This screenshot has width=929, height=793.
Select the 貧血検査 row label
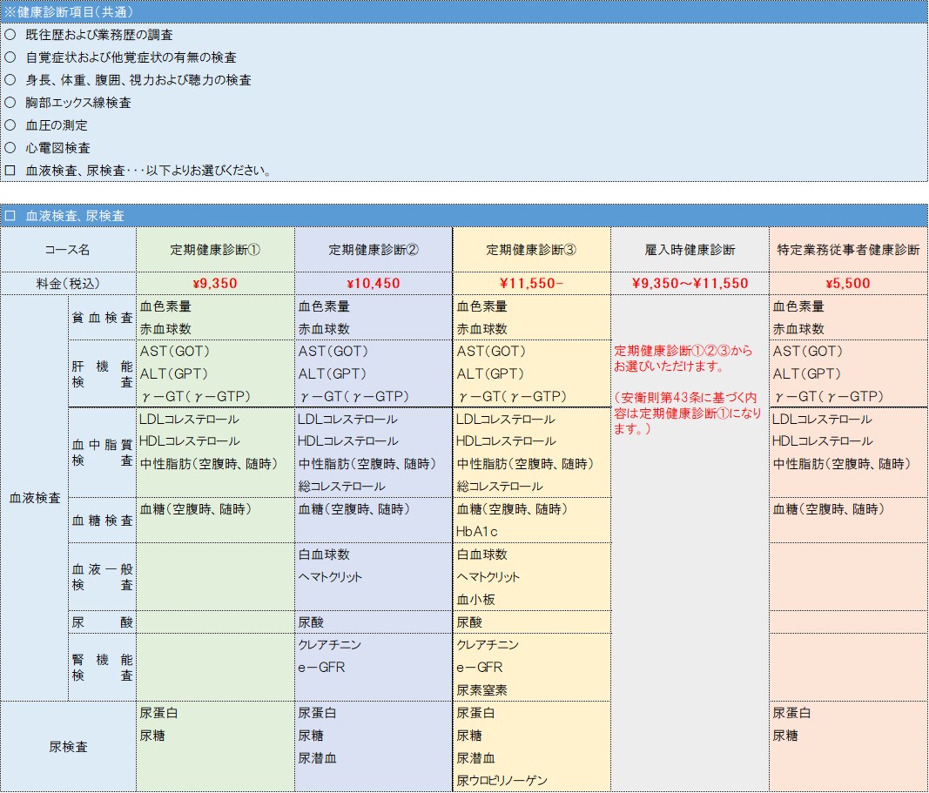103,318
